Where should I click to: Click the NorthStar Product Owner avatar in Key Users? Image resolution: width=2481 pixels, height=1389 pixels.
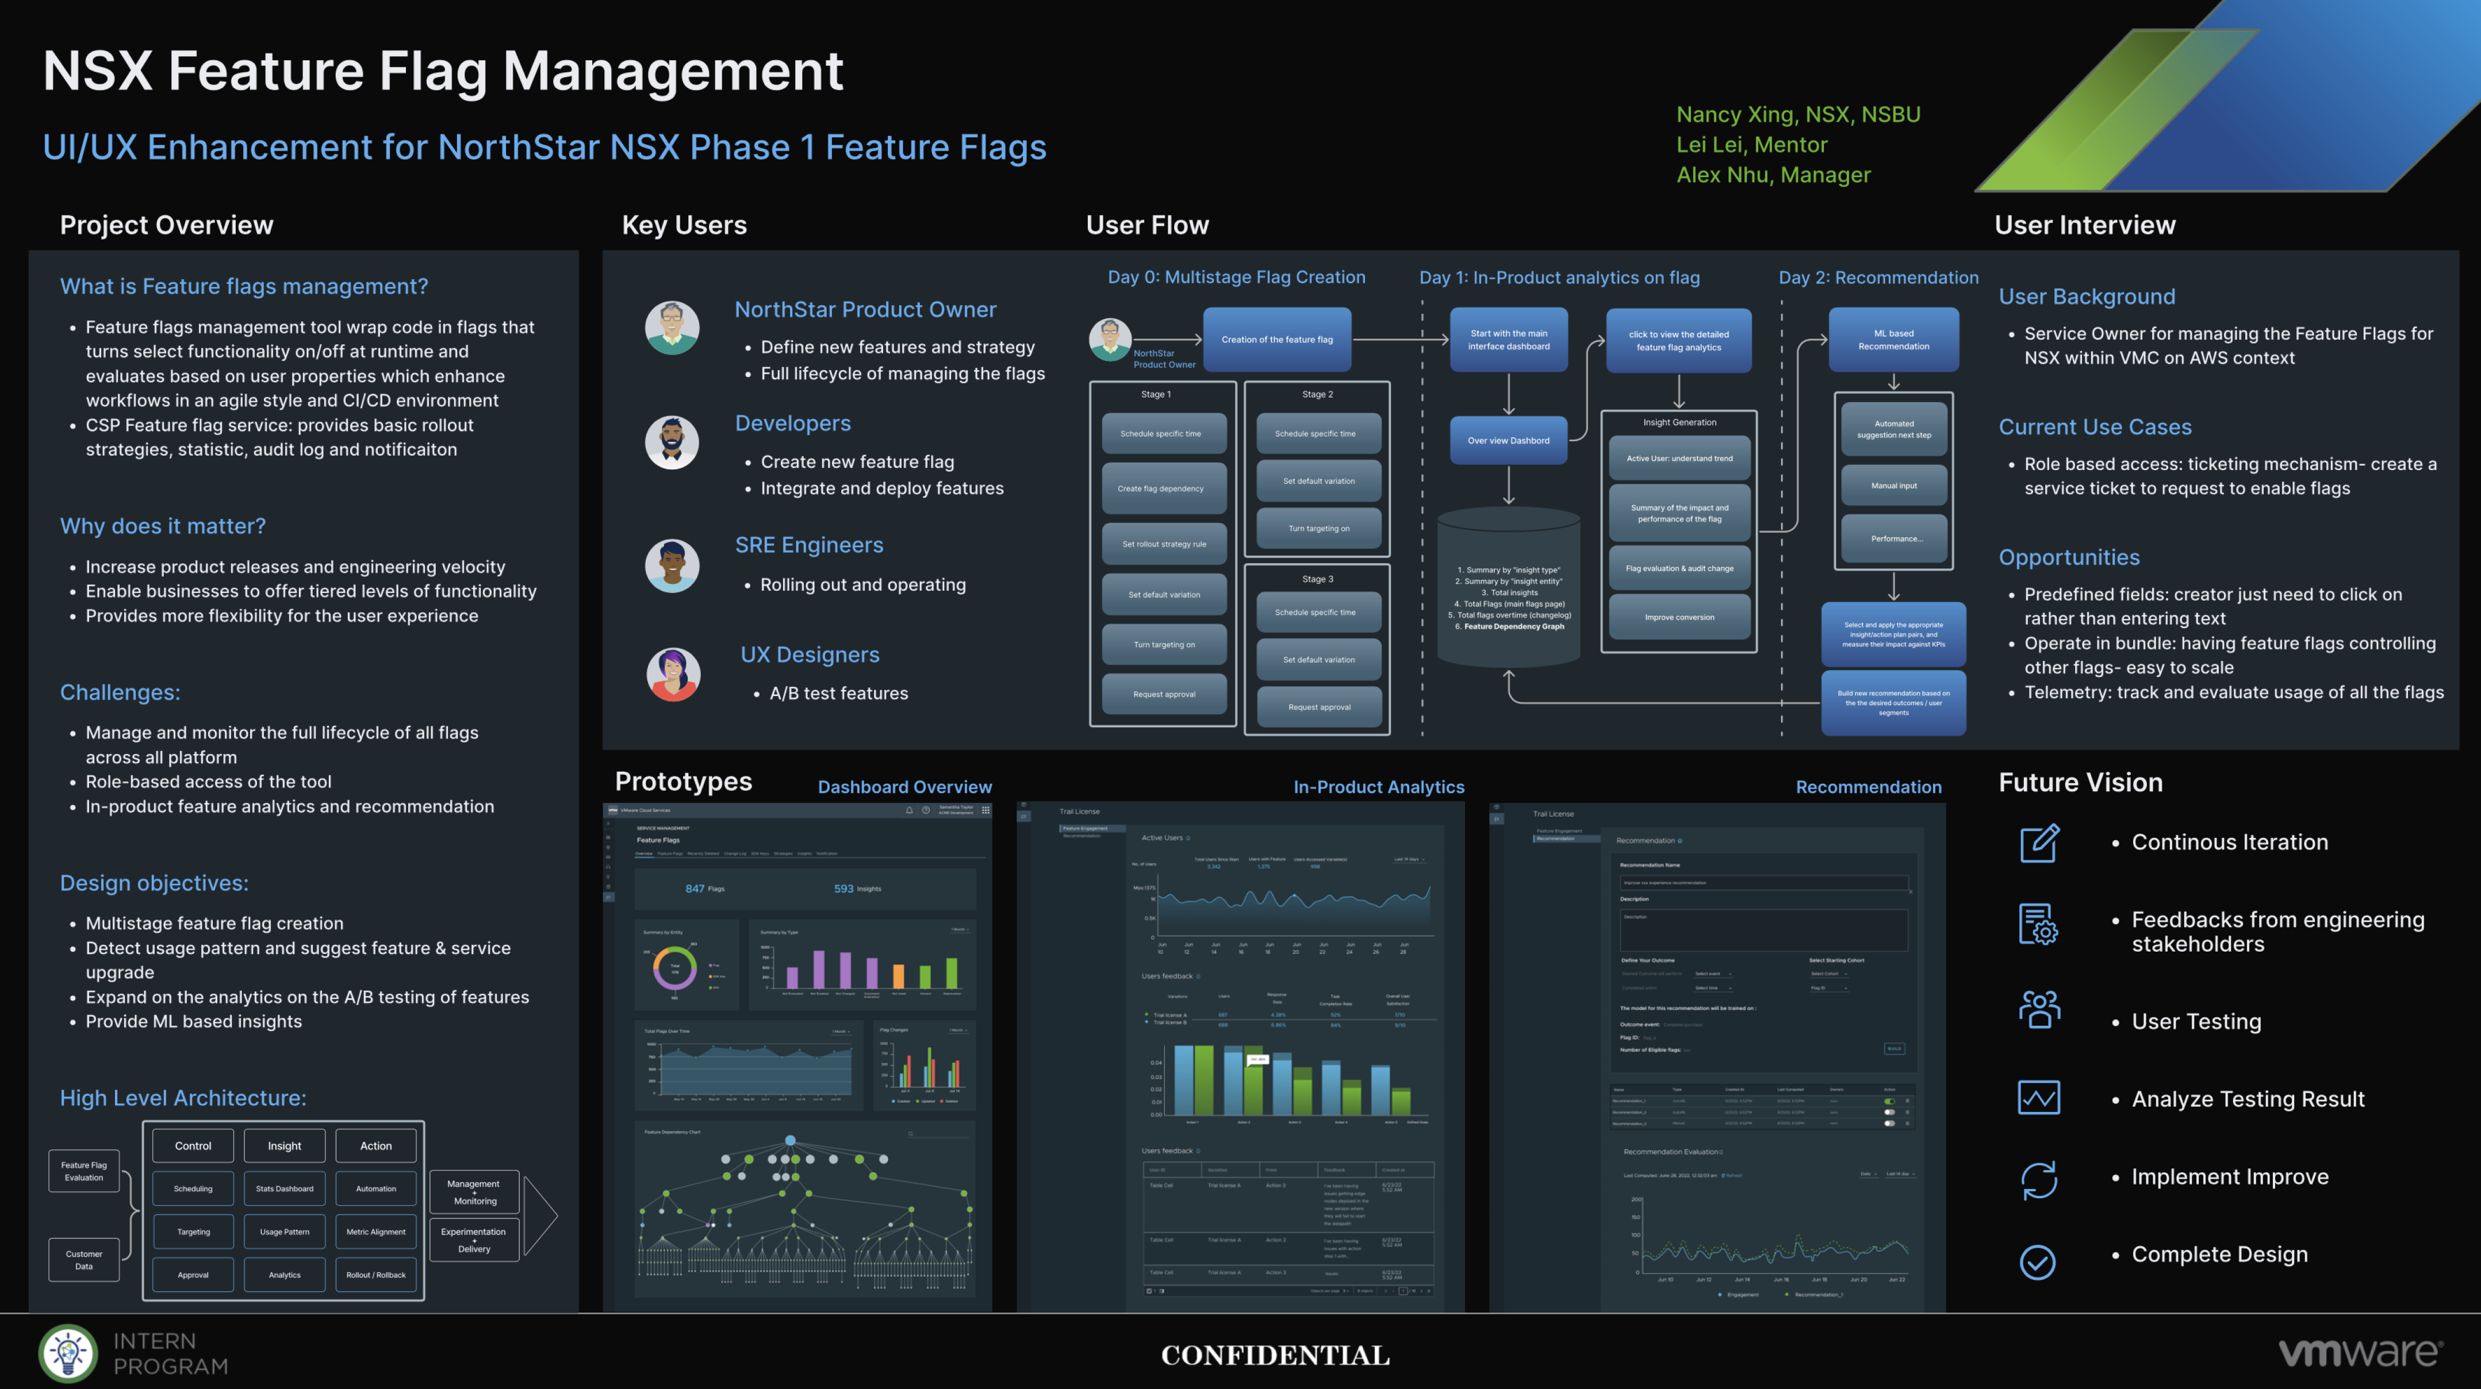click(672, 327)
